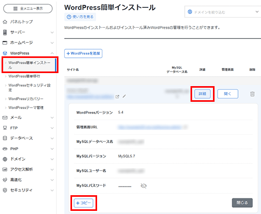Click the trash delete icon

[252, 94]
